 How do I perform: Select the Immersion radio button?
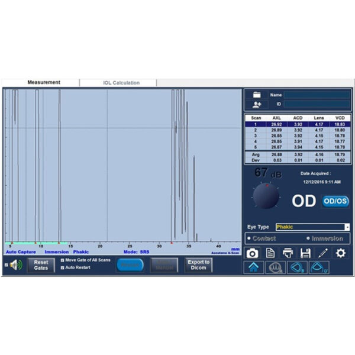coord(308,238)
